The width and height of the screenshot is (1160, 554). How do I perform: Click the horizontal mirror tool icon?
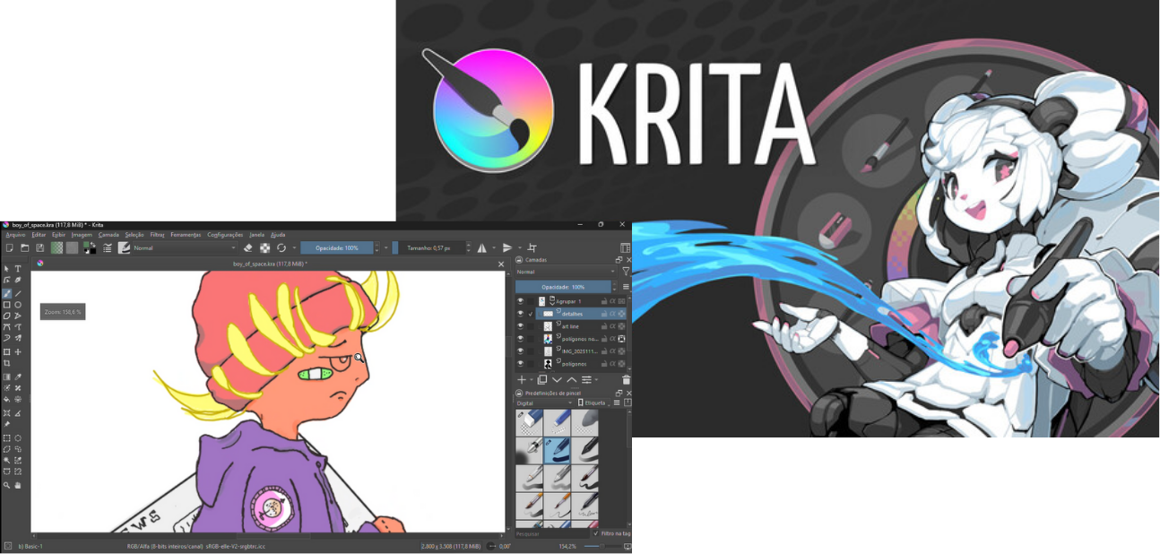(x=481, y=248)
